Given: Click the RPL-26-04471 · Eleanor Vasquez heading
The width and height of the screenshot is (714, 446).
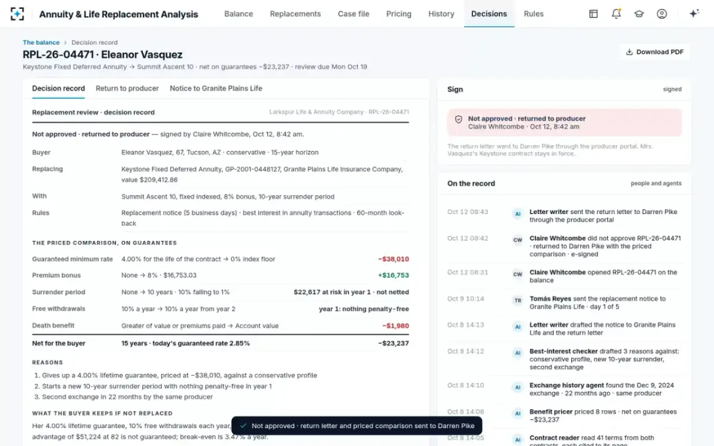Looking at the screenshot, I should click(102, 55).
